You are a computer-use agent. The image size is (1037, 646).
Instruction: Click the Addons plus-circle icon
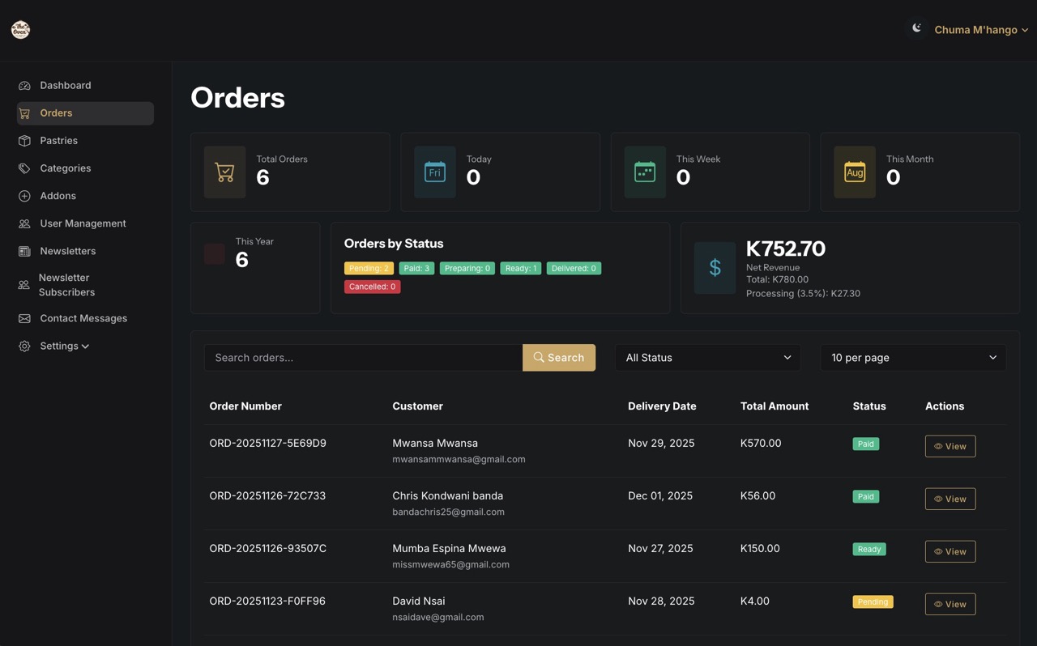coord(24,196)
